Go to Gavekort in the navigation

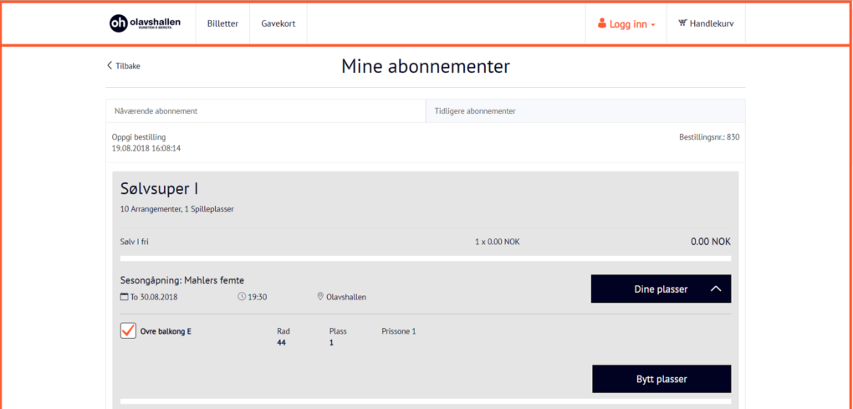[278, 23]
